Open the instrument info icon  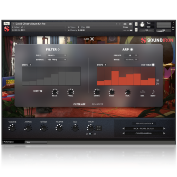coord(130,24)
